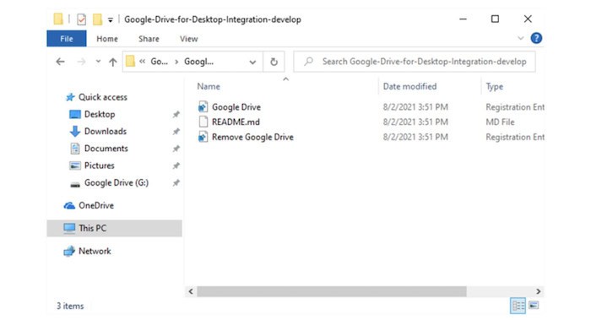The image size is (591, 320).
Task: Go up one folder level
Action: (112, 62)
